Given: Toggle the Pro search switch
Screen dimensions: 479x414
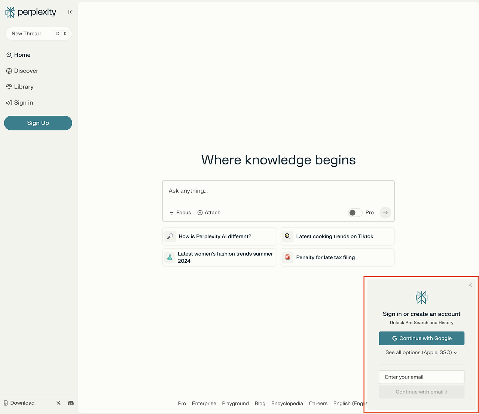Looking at the screenshot, I should pyautogui.click(x=355, y=213).
